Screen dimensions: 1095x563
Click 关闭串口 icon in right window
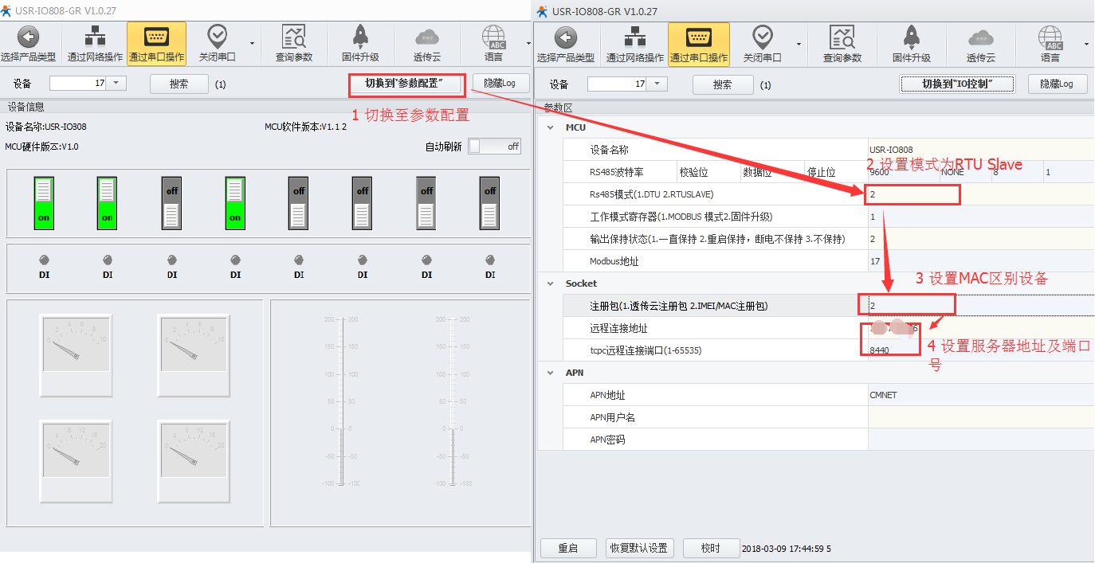[763, 37]
